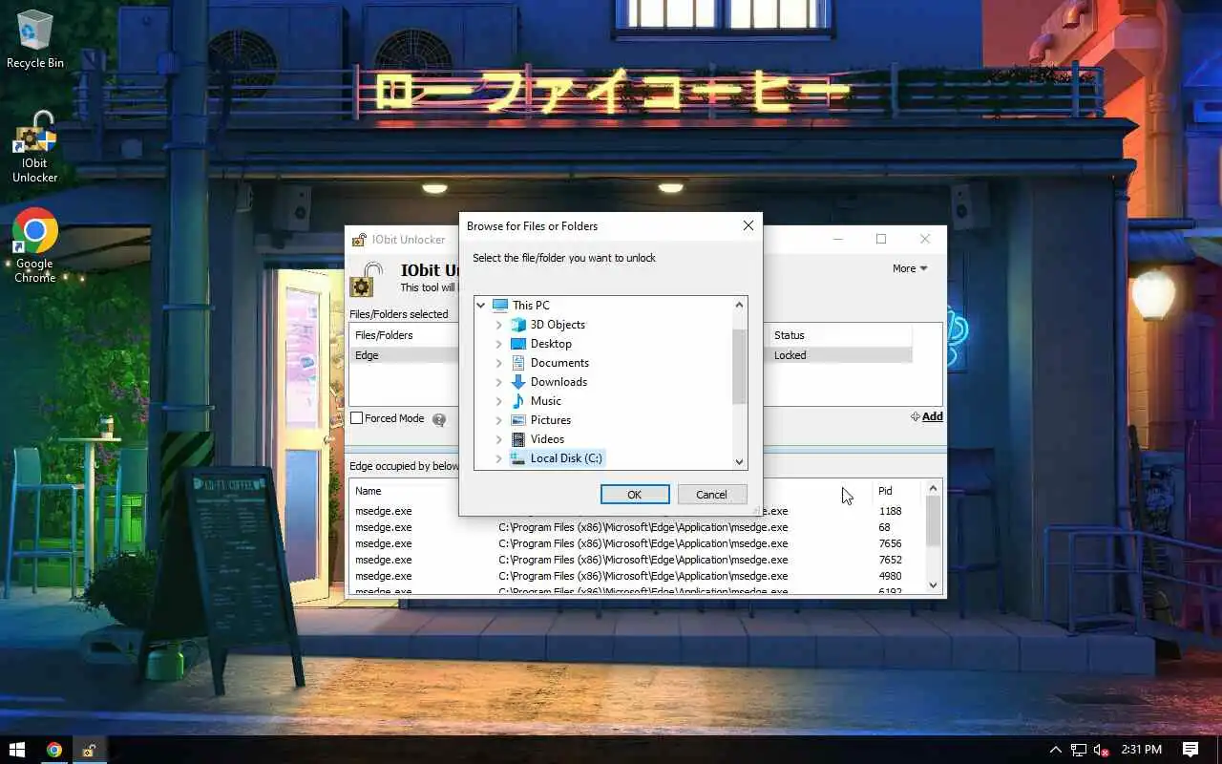The height and width of the screenshot is (764, 1222).
Task: Select the Documents folder icon
Action: coord(517,363)
